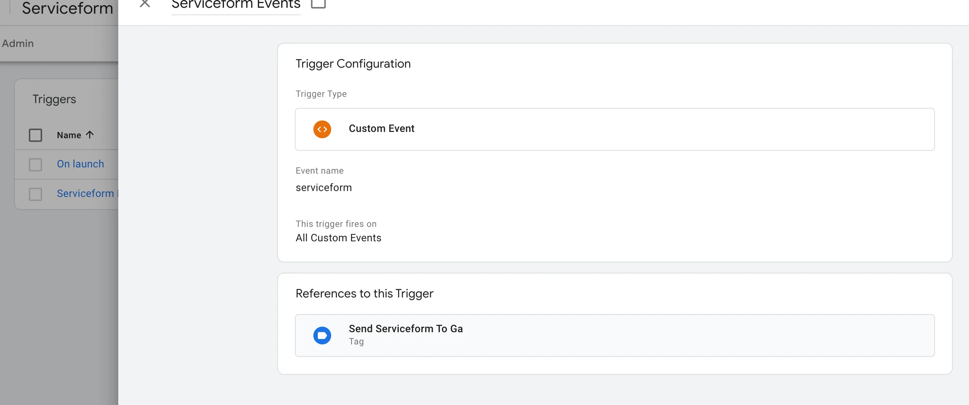Click the All Custom Events text
The image size is (969, 405).
338,238
